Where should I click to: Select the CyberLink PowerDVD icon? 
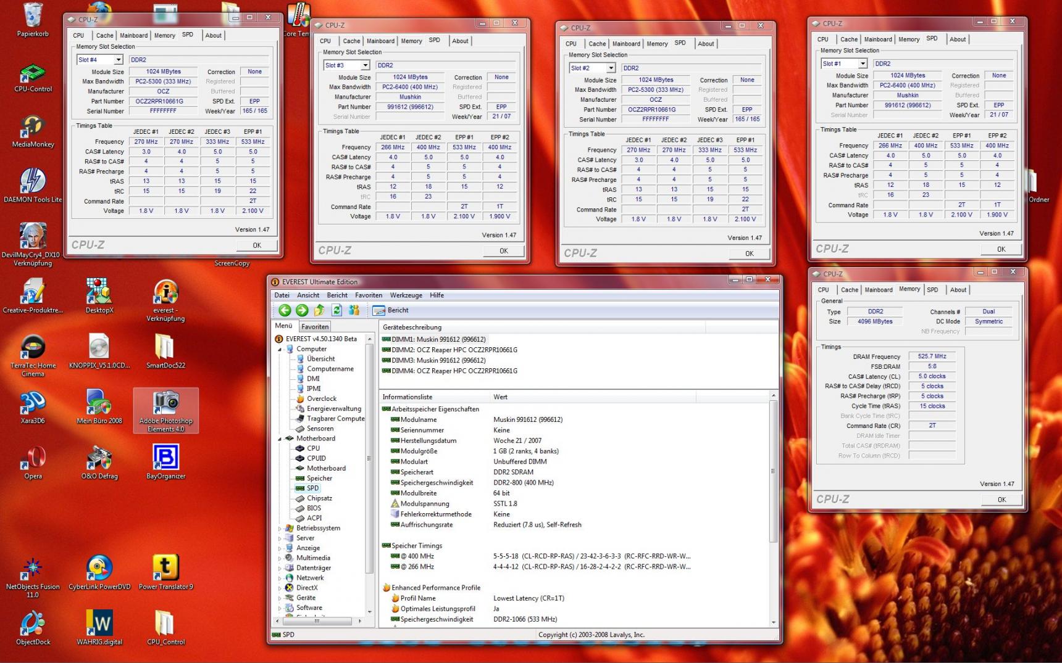pos(99,573)
